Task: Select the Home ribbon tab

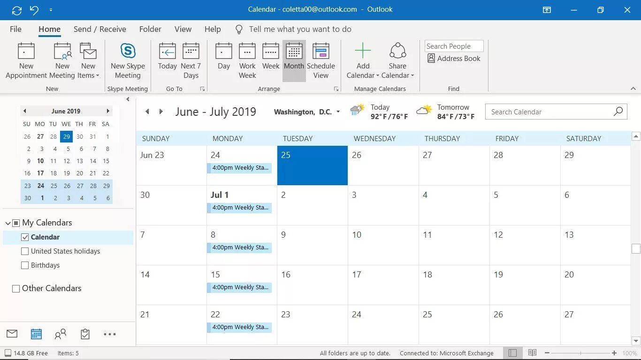Action: click(x=49, y=29)
